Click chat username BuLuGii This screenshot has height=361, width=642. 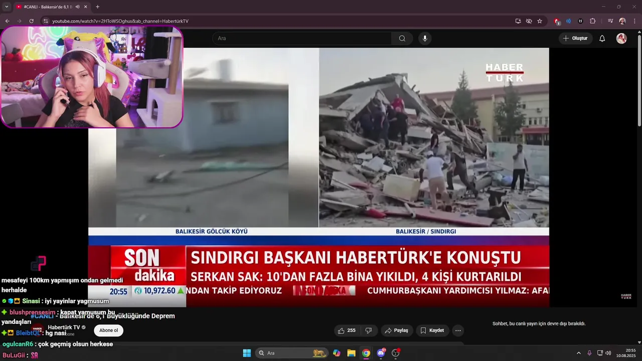coord(14,355)
